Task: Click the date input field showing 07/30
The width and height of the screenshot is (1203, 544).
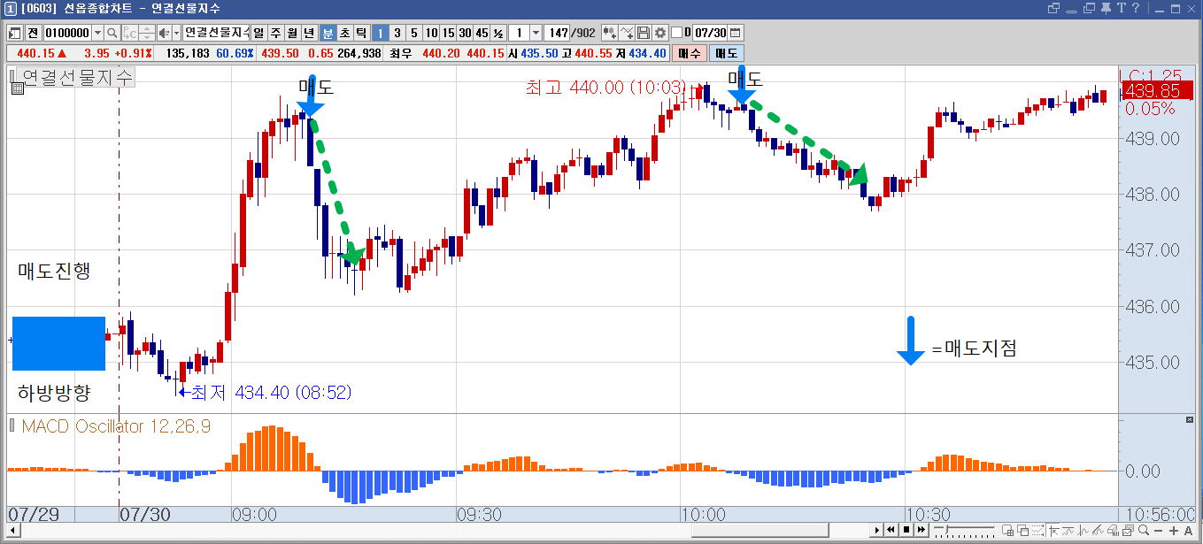Action: click(x=710, y=33)
